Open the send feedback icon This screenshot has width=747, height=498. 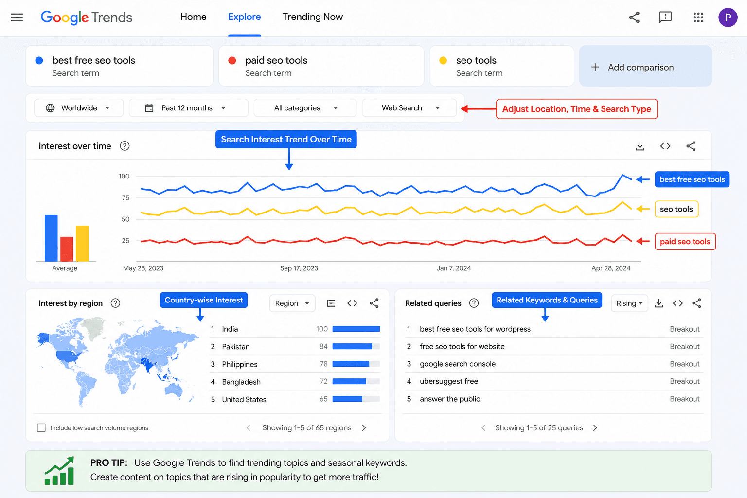coord(665,18)
